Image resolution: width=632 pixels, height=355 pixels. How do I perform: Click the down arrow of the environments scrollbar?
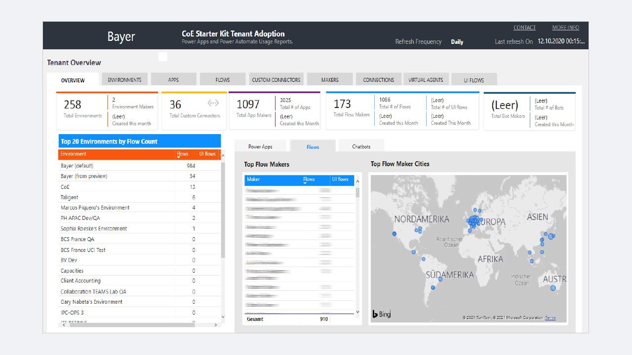click(223, 317)
